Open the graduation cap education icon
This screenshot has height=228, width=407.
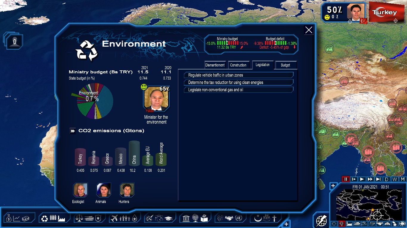point(168,218)
